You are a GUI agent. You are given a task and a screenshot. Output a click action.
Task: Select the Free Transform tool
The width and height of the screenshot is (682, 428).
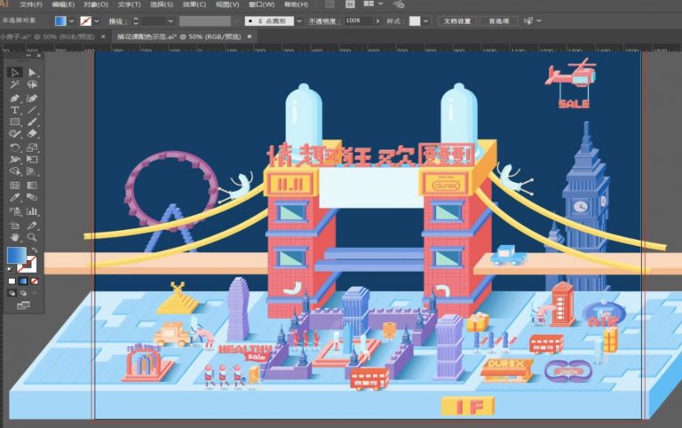32,159
